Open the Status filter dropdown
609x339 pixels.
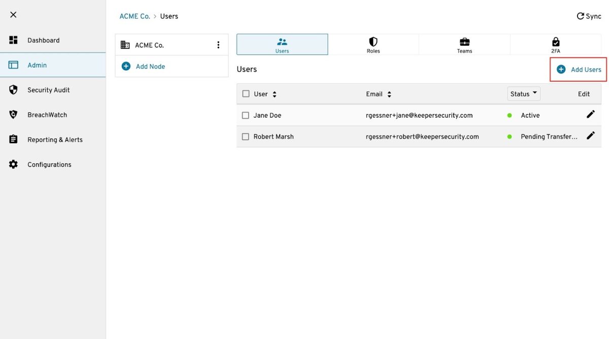click(524, 94)
